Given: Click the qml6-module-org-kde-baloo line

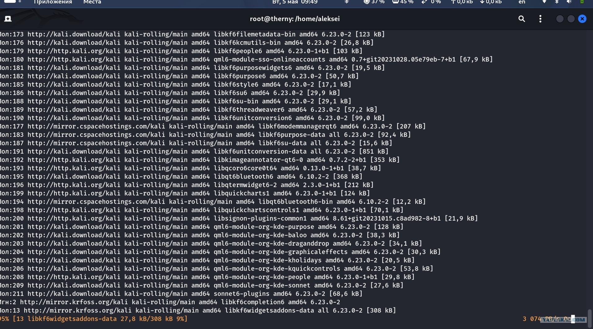Looking at the screenshot, I should (200, 235).
